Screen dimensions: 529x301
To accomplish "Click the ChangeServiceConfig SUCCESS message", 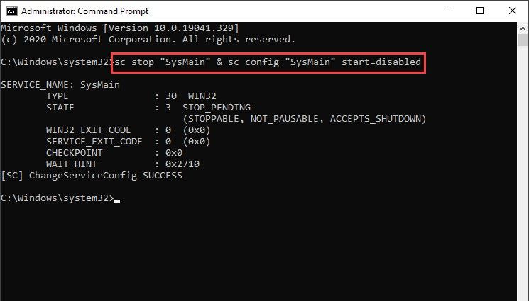I will pos(92,176).
